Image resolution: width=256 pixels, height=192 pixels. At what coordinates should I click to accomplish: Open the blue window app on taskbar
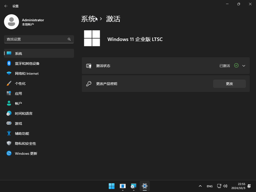122,186
